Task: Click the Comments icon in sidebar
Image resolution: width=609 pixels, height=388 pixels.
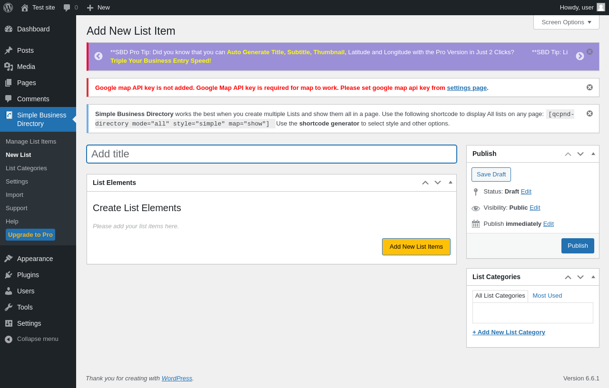Action: [x=9, y=99]
